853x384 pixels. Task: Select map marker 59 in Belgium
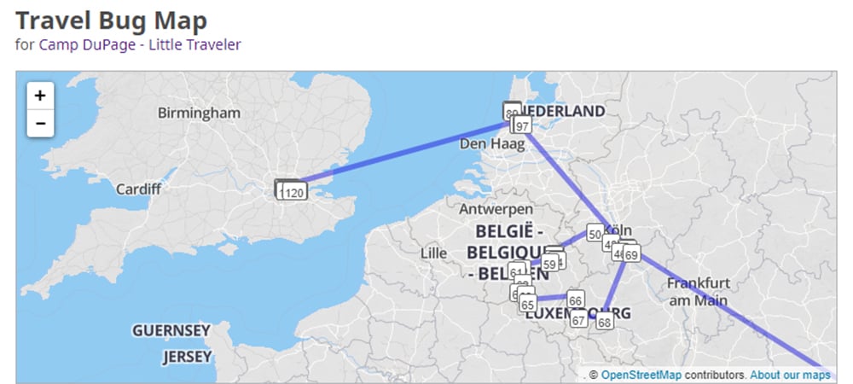click(x=549, y=264)
